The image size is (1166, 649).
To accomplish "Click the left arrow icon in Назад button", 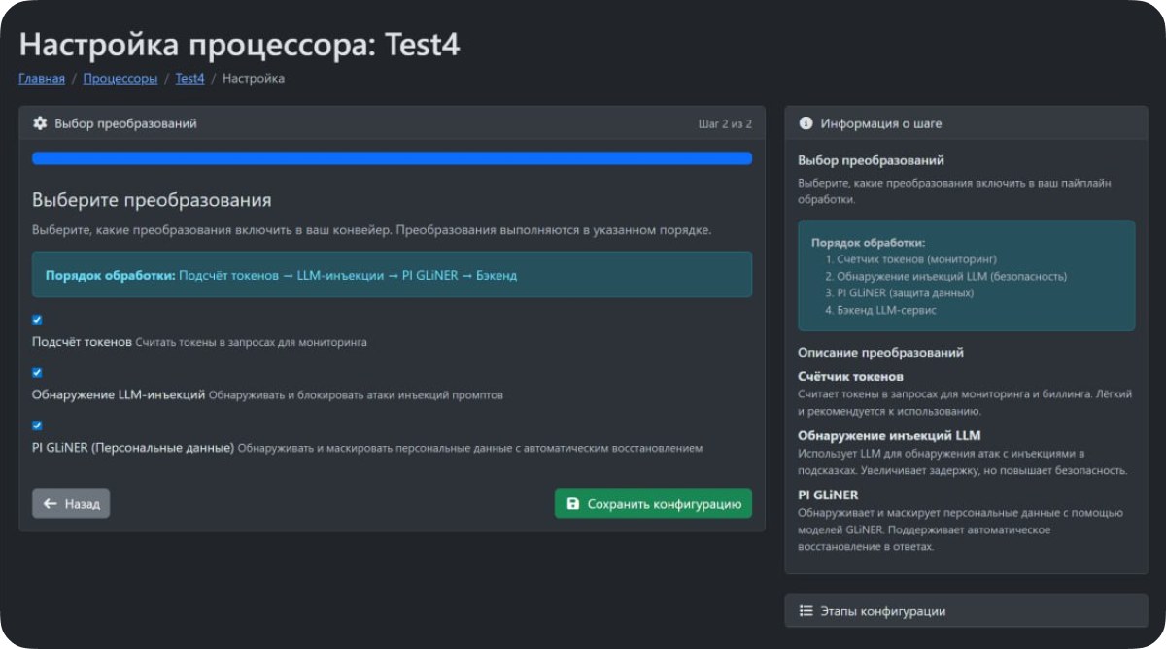I will (x=51, y=504).
